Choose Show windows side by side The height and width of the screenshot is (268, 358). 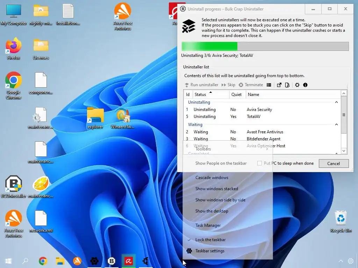pos(228,200)
